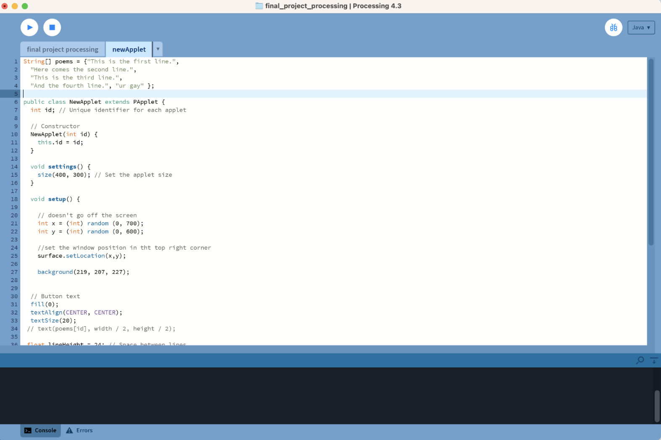Click the console search magnifier icon
Screen dimensions: 661x440
click(640, 360)
